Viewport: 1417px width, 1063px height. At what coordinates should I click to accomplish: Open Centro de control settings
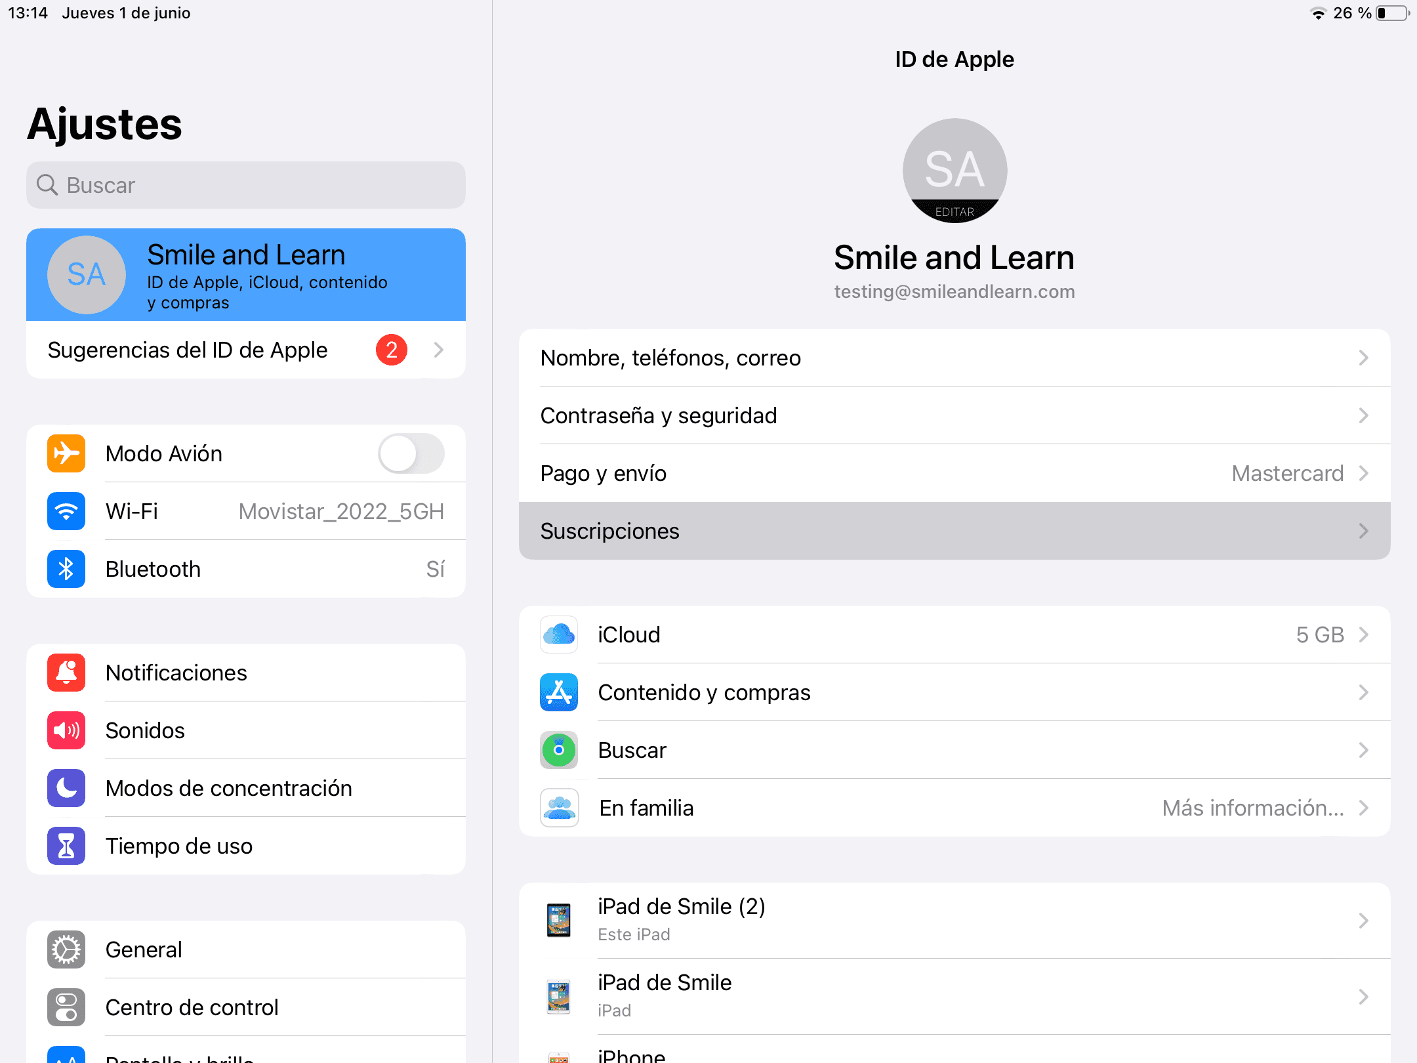pyautogui.click(x=246, y=1007)
